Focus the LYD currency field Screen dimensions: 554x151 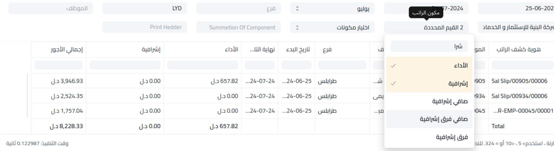tap(145, 8)
